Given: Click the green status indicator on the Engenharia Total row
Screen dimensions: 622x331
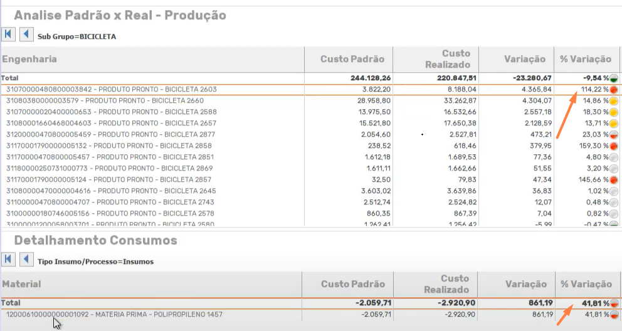Looking at the screenshot, I should pos(614,78).
